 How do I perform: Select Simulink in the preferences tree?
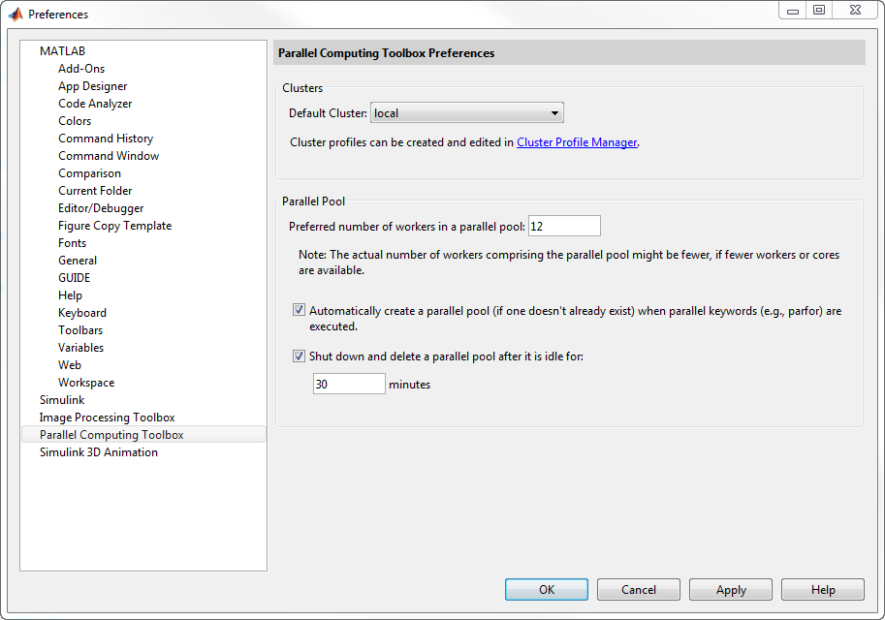[62, 400]
